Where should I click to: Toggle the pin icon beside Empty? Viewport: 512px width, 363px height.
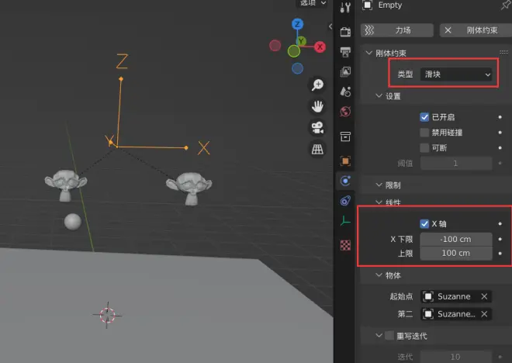506,5
